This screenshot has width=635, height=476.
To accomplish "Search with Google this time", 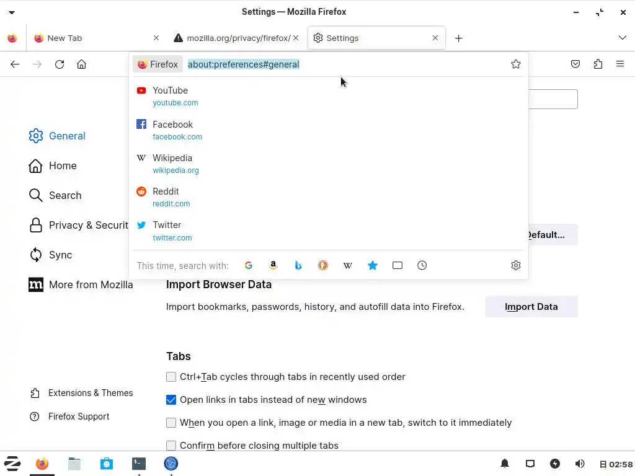I will (x=249, y=265).
